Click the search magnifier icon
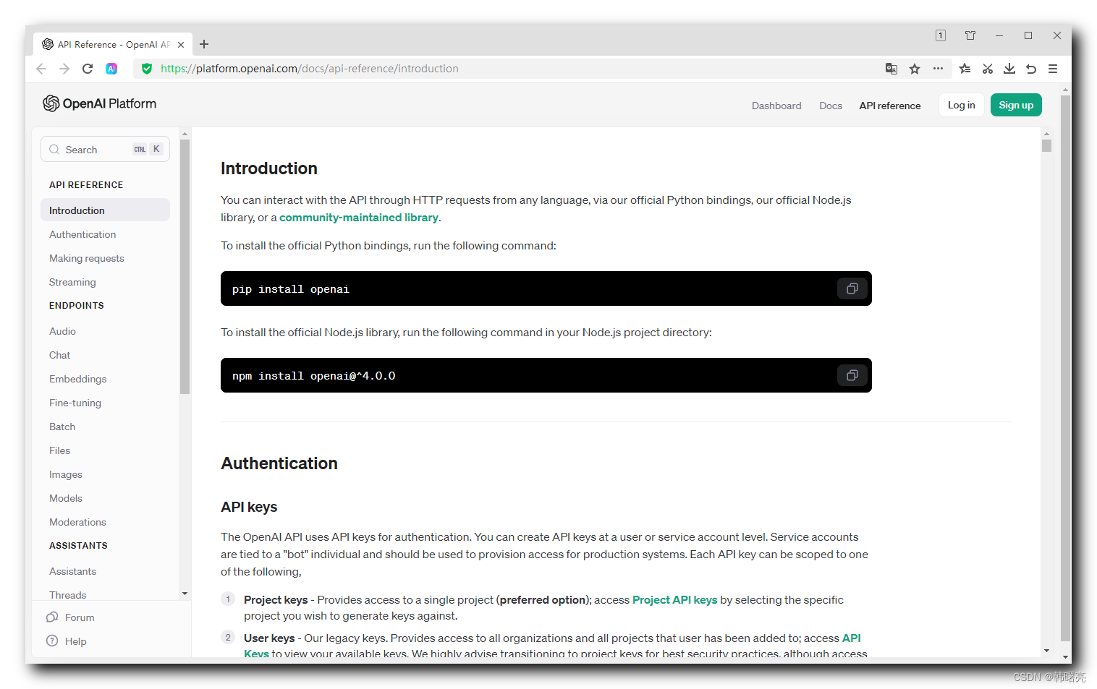1097x689 pixels. pyautogui.click(x=54, y=150)
